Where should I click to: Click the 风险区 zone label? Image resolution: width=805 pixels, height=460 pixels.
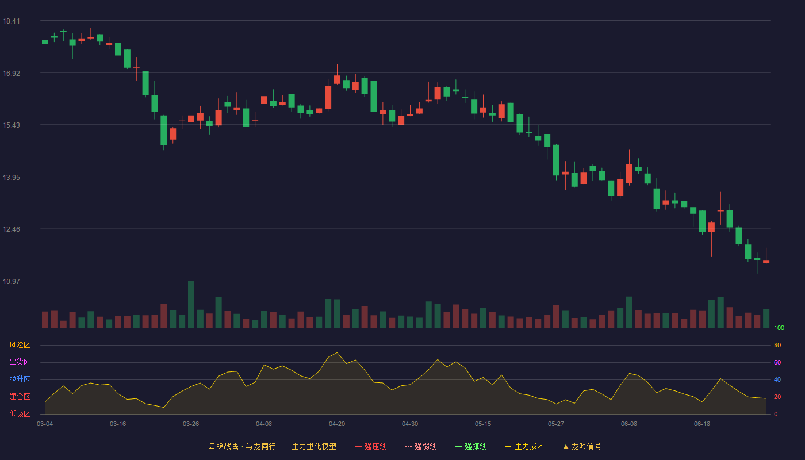click(20, 345)
